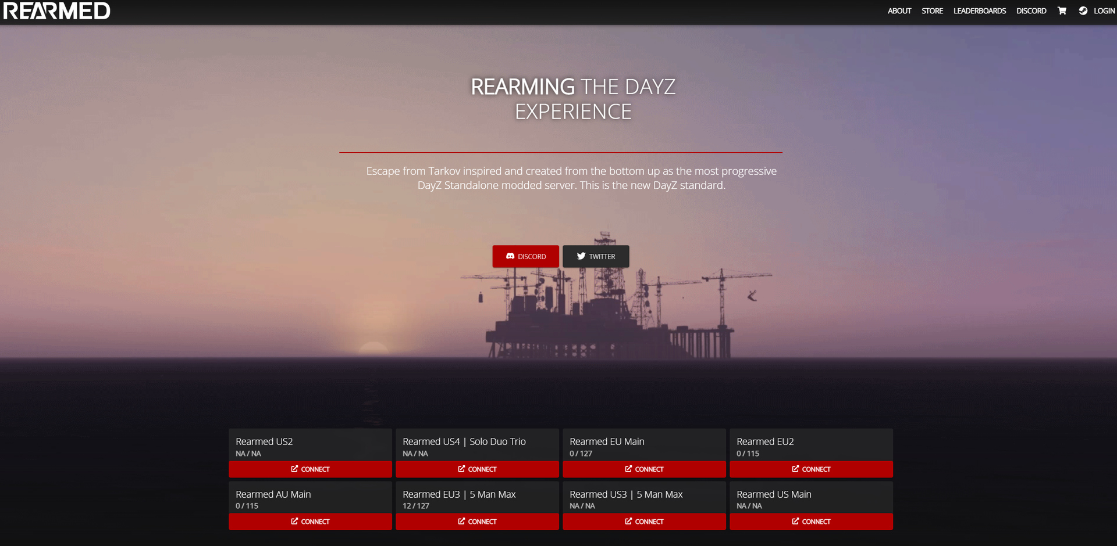The image size is (1117, 546).
Task: Go to Store in top navigation
Action: pos(932,11)
